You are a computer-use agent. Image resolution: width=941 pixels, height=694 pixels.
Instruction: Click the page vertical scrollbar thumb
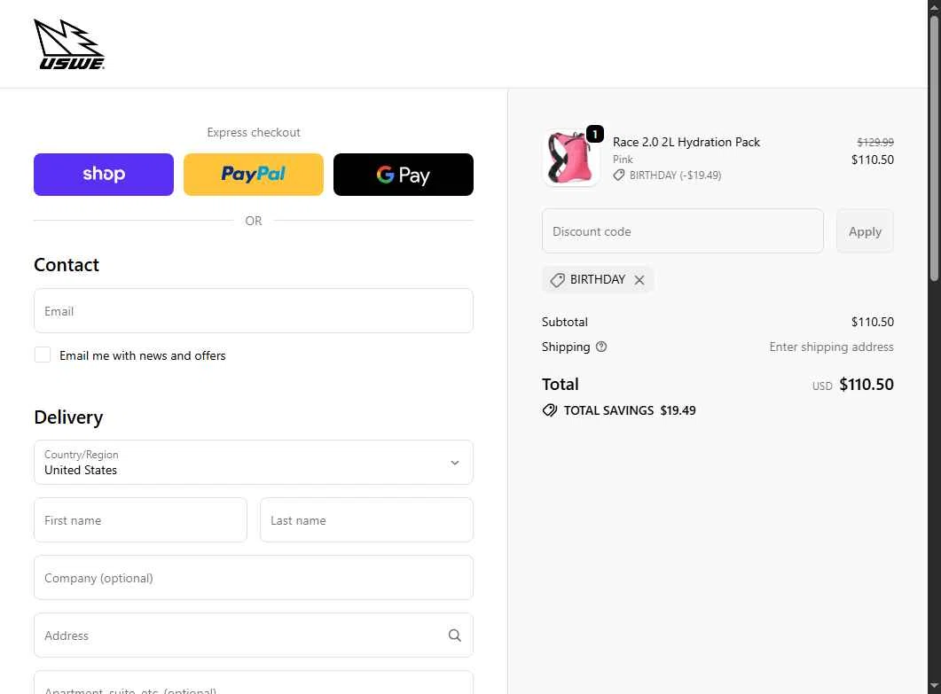[935, 147]
